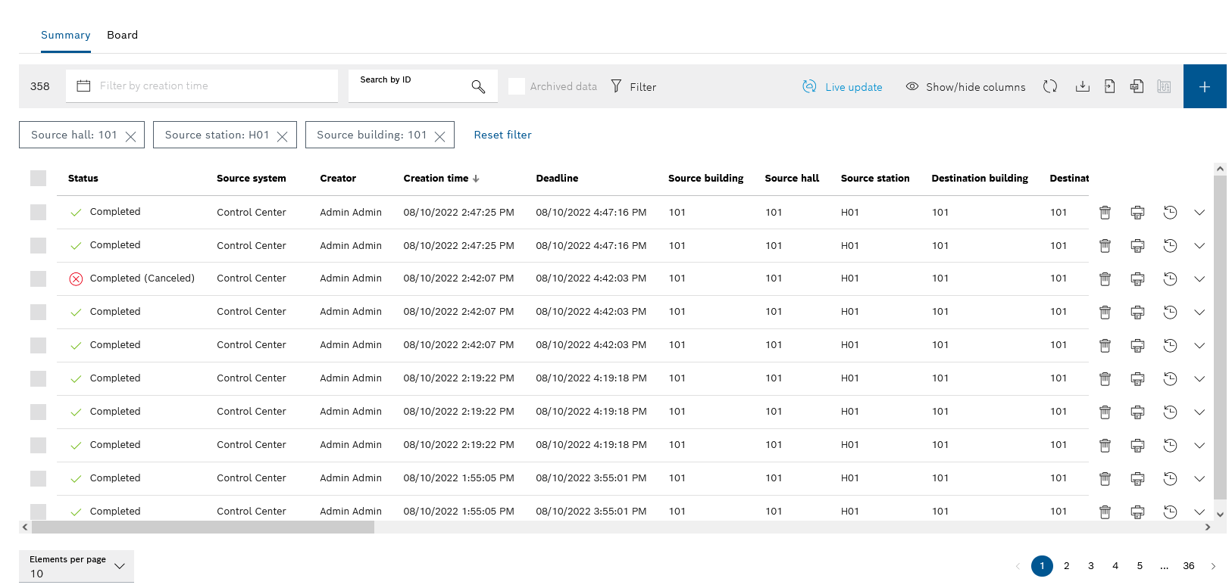The image size is (1232, 588).
Task: Switch to the Summary tab
Action: [66, 35]
